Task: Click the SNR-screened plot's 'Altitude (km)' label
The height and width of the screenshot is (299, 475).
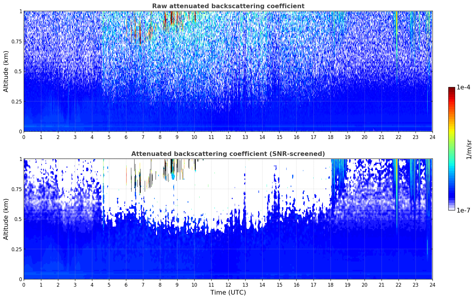Action: point(6,219)
